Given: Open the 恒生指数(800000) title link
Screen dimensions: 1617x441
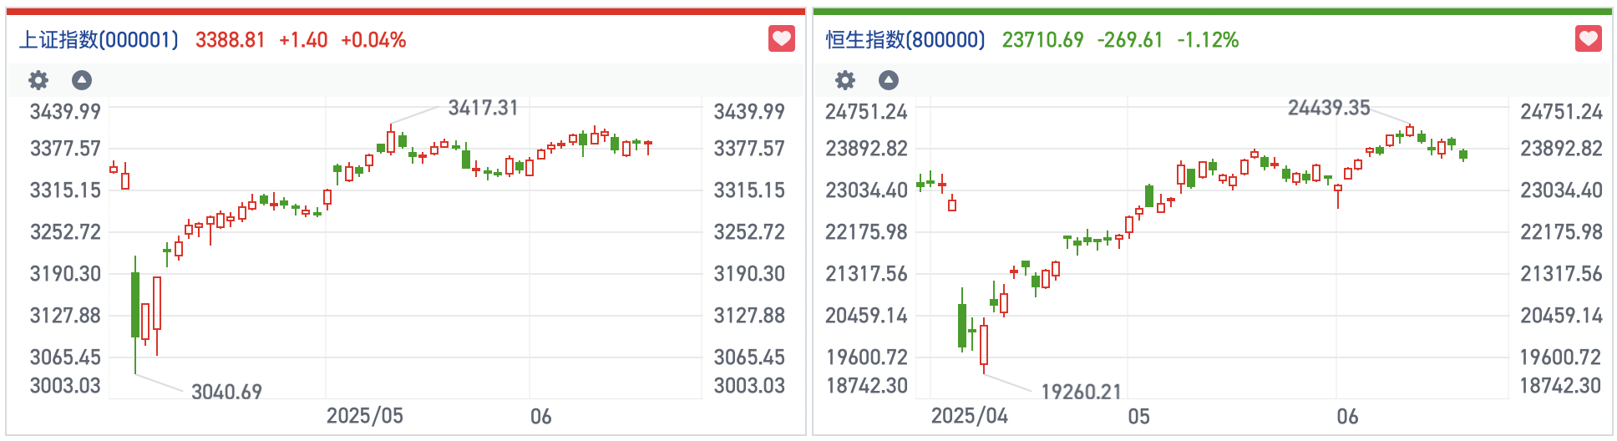Looking at the screenshot, I should tap(905, 40).
